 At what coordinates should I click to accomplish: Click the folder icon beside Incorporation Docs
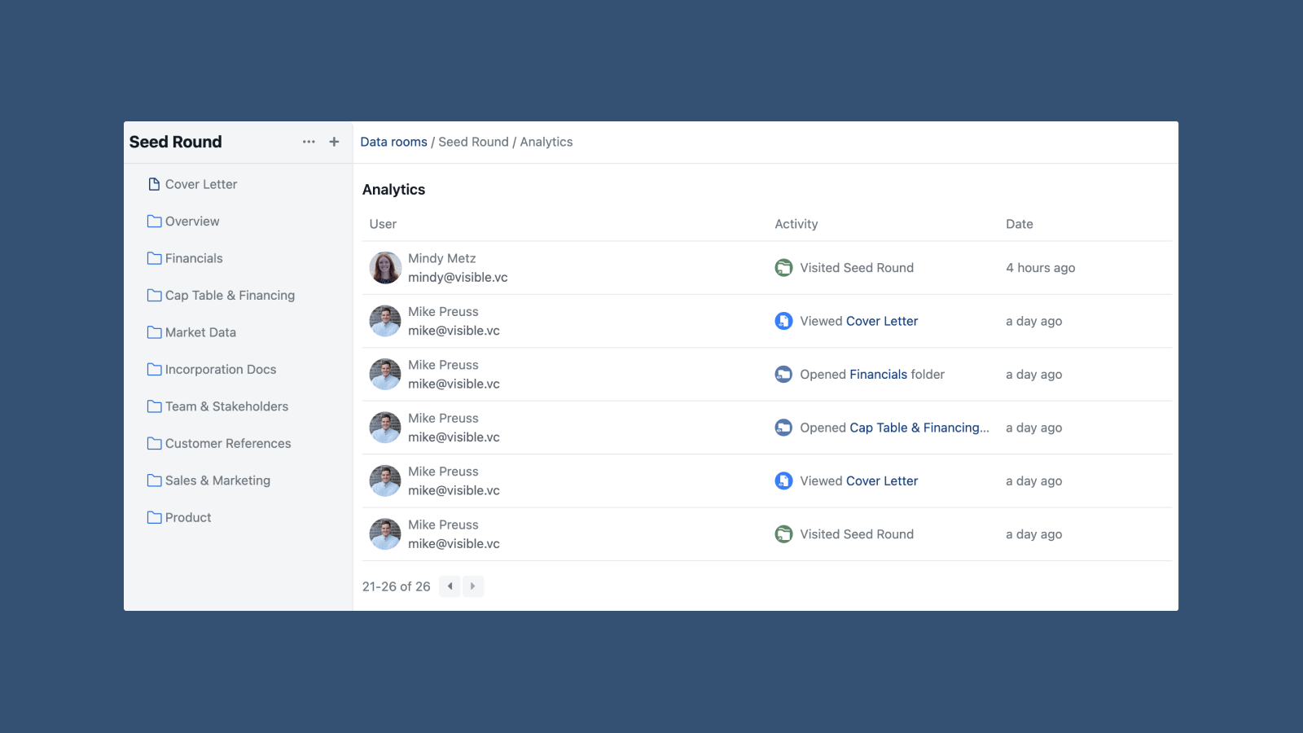click(x=154, y=369)
